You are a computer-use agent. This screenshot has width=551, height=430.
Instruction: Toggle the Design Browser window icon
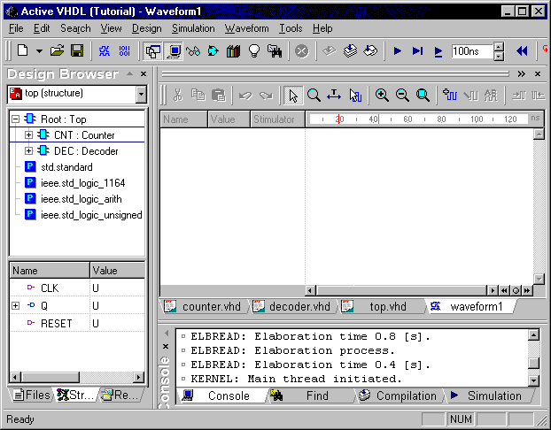tap(153, 51)
